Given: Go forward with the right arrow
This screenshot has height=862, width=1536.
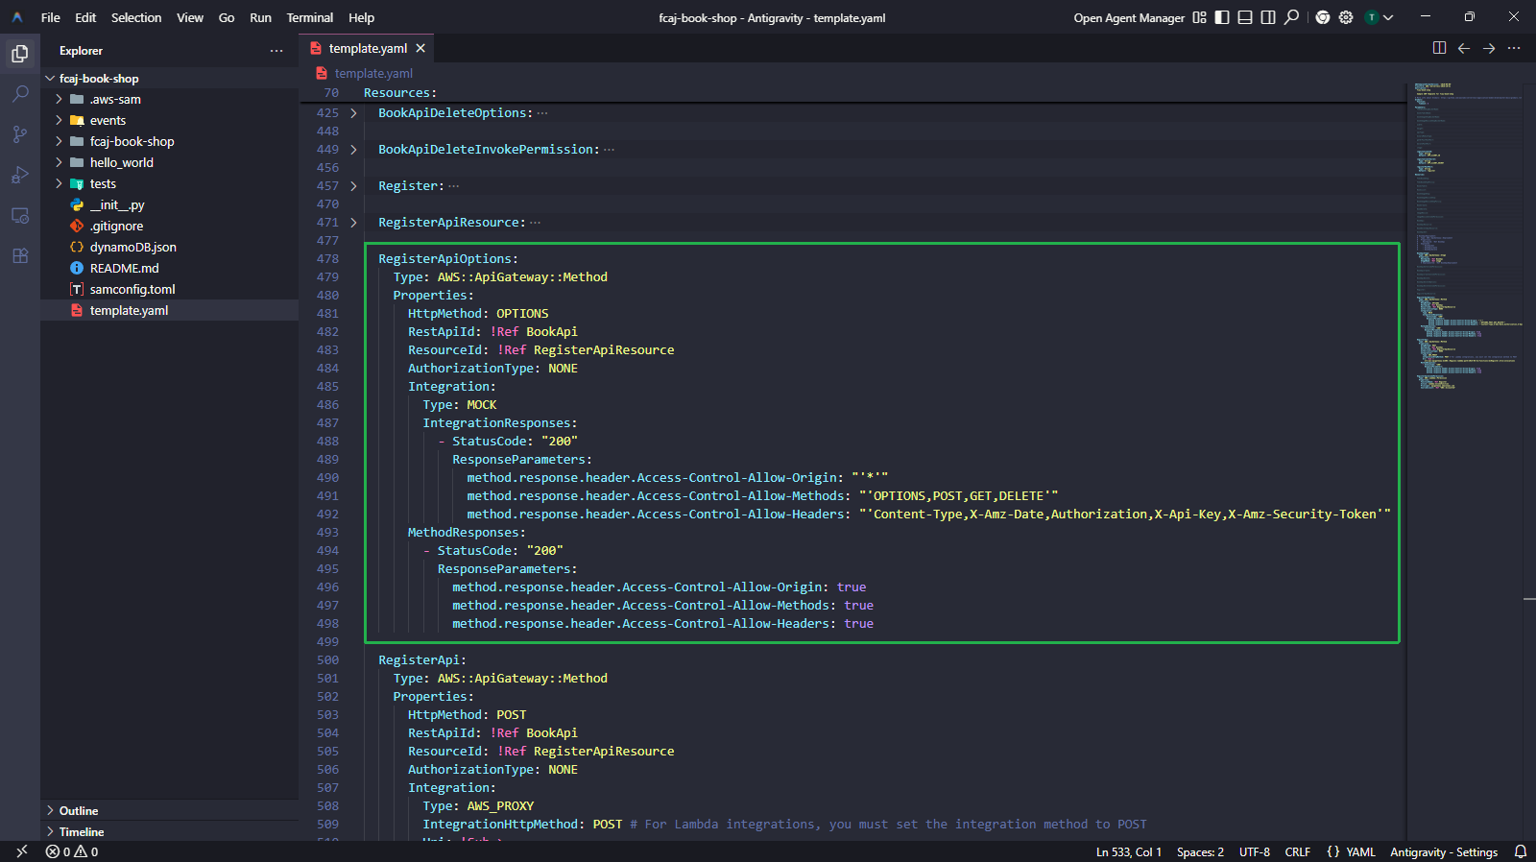Looking at the screenshot, I should click(x=1489, y=48).
